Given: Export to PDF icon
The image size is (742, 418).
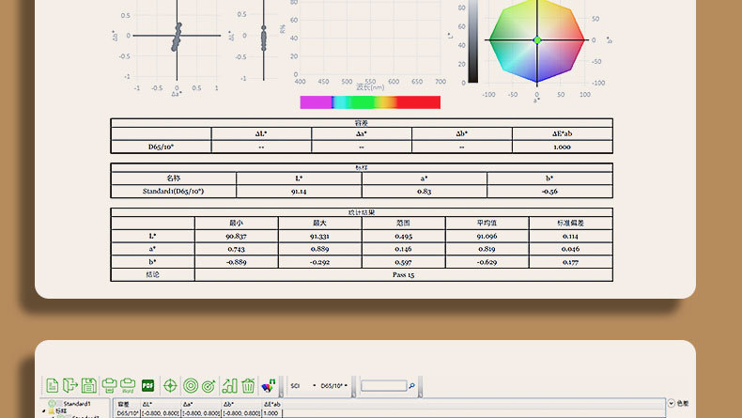Looking at the screenshot, I should click(147, 385).
